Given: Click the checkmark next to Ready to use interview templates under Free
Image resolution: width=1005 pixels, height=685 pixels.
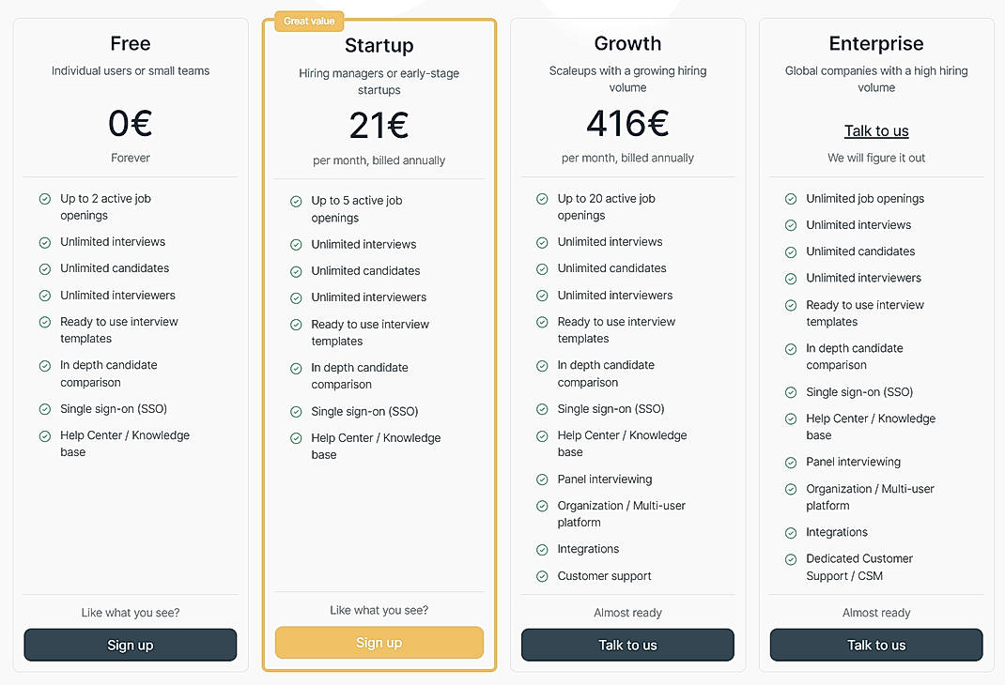Looking at the screenshot, I should (x=44, y=322).
